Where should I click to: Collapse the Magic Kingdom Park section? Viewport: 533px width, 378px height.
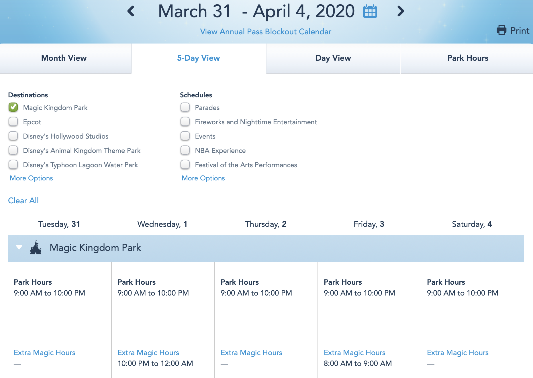click(x=19, y=247)
